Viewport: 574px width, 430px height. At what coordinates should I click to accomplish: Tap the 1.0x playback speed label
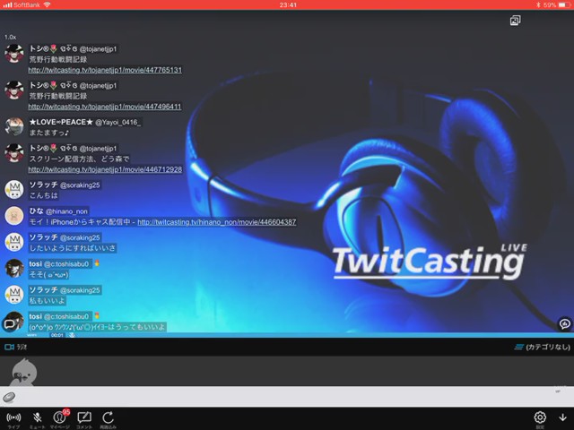point(10,38)
